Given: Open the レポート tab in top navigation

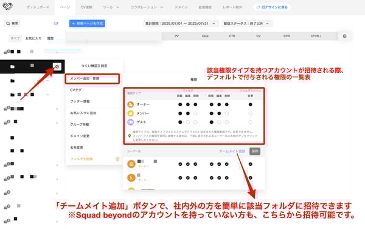Looking at the screenshot, I should click(x=232, y=7).
